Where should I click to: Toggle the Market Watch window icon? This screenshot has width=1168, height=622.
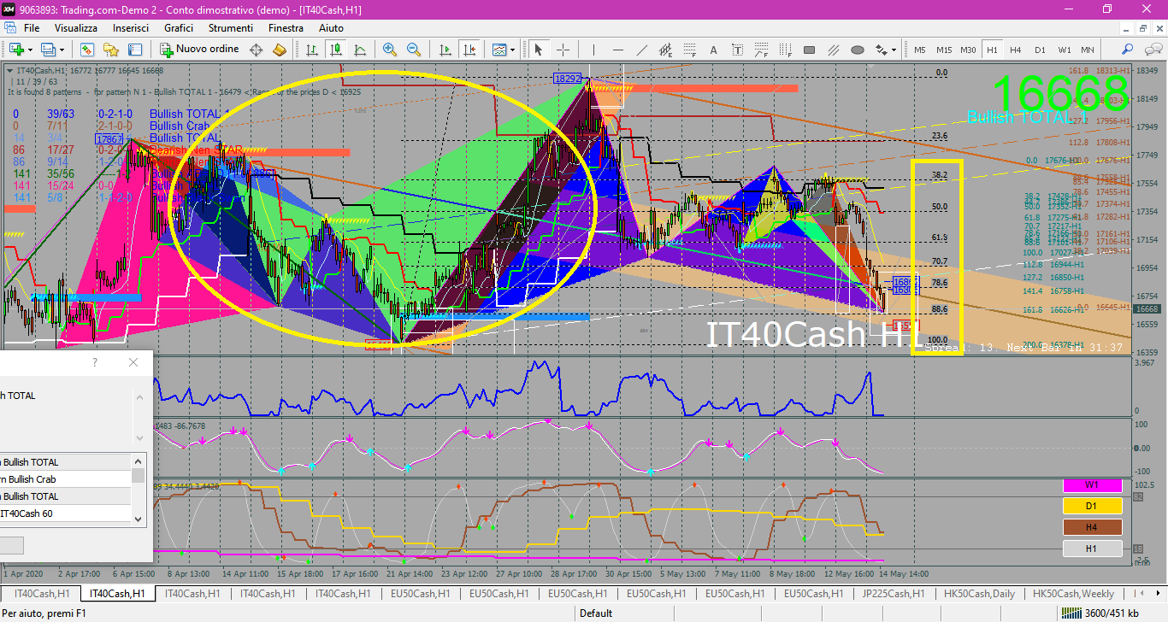(x=86, y=50)
